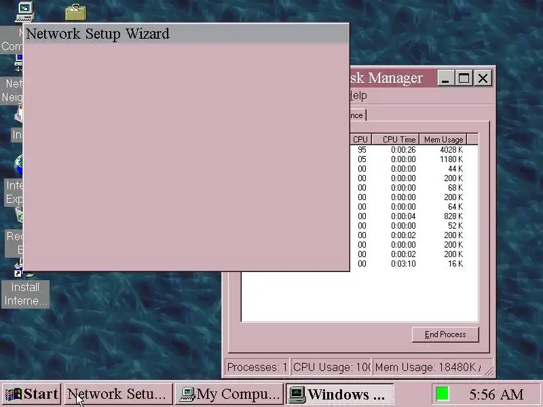Open the My Computer desktop icon
The width and height of the screenshot is (543, 407).
coord(25,12)
